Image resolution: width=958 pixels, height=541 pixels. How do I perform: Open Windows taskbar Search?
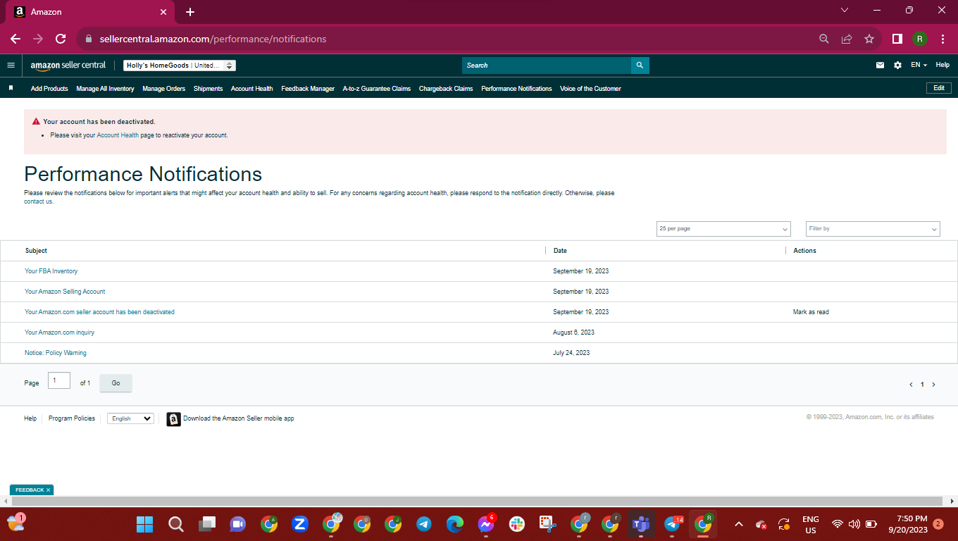pos(176,524)
